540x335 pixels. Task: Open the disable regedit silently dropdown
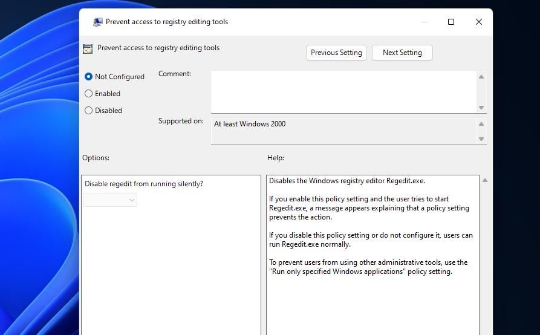point(110,200)
